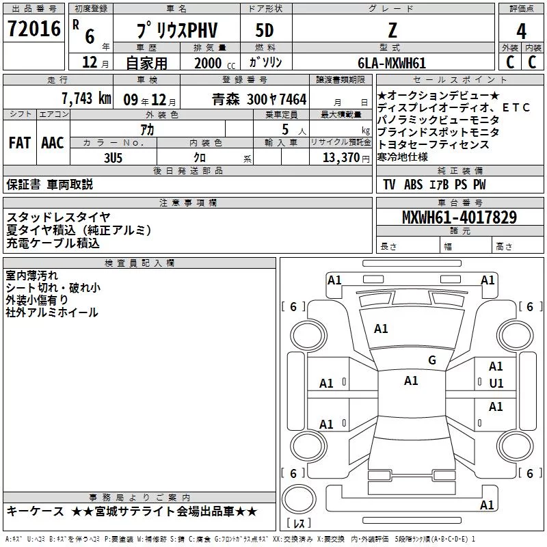Select seating capacity 5 人
547x547 pixels.
click(x=294, y=130)
